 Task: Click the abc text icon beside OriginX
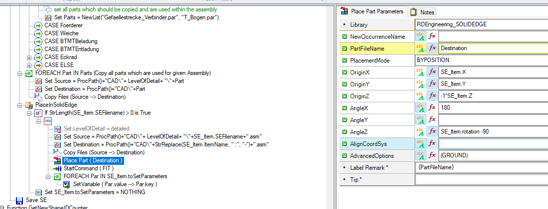click(x=420, y=72)
